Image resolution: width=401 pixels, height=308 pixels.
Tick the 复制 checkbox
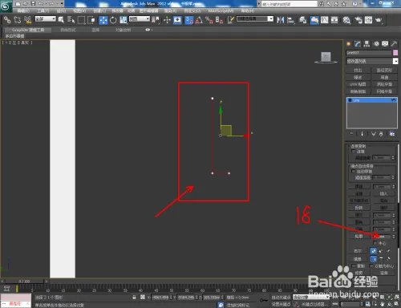coord(354,266)
